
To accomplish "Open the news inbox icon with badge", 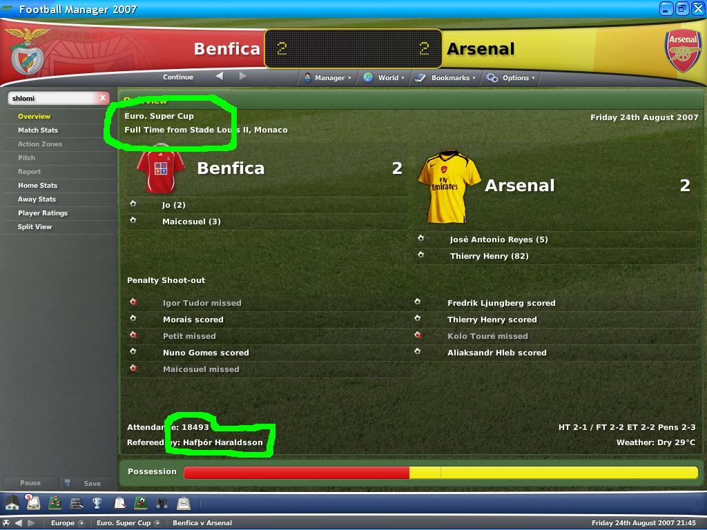I will click(x=33, y=502).
